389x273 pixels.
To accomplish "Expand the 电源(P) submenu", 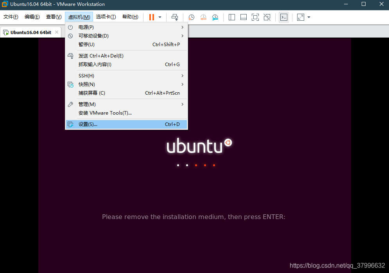I will [x=127, y=27].
